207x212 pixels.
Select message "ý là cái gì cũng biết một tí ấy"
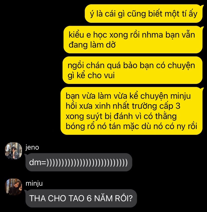click(x=143, y=14)
